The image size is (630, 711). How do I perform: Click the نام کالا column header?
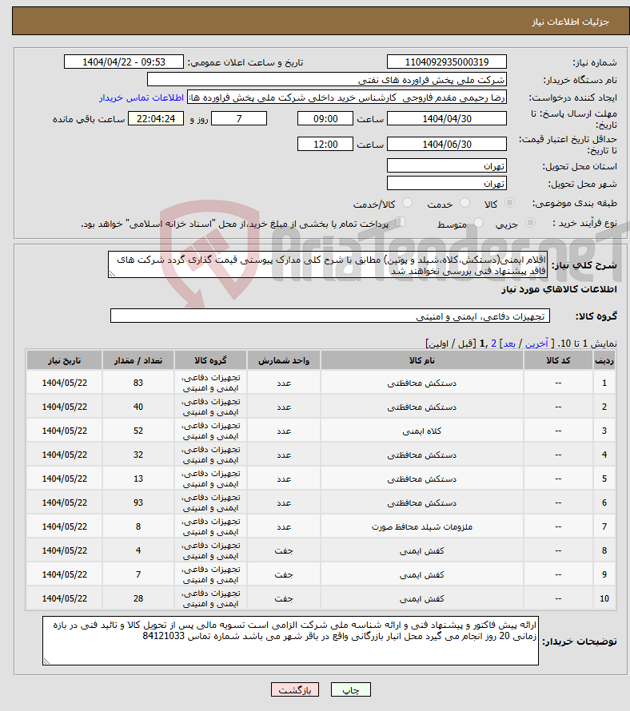click(421, 360)
